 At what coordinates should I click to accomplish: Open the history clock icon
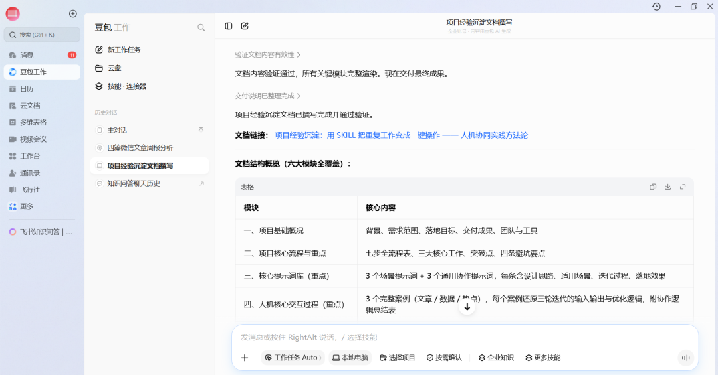(656, 7)
